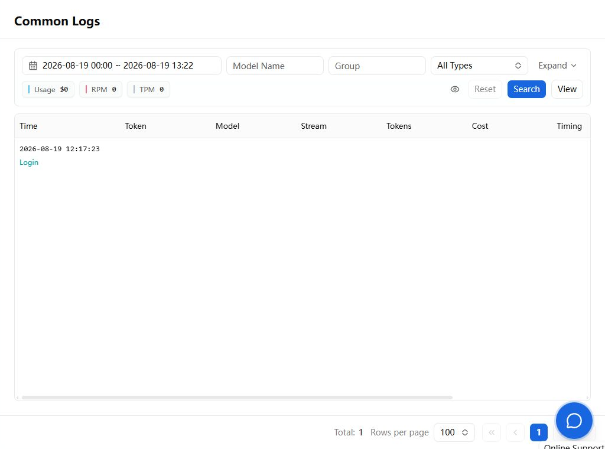
Task: Open the All Types dropdown
Action: tap(479, 66)
